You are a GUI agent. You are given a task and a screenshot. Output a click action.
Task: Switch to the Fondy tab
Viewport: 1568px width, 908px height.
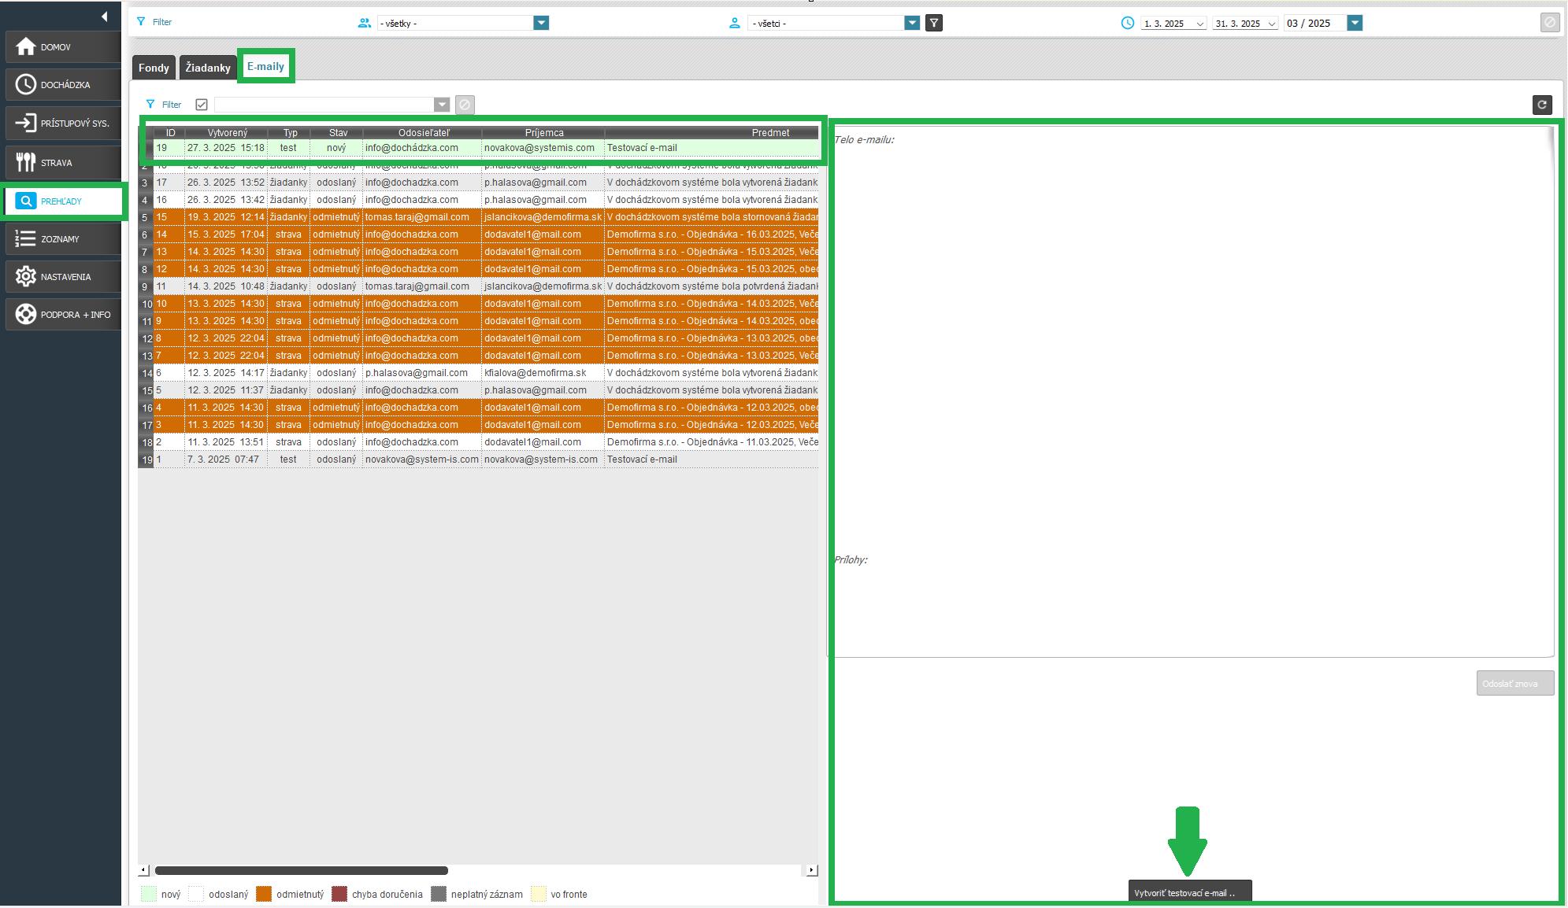[154, 68]
